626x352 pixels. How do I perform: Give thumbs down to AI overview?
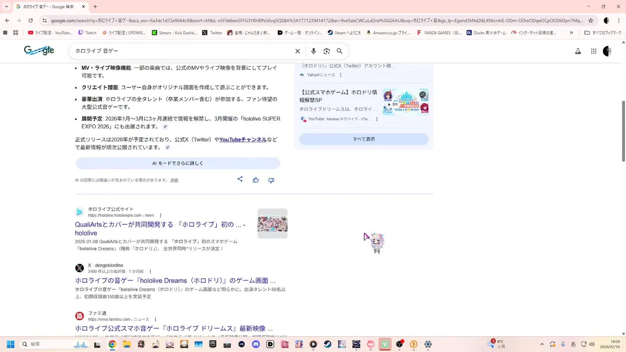point(271,180)
